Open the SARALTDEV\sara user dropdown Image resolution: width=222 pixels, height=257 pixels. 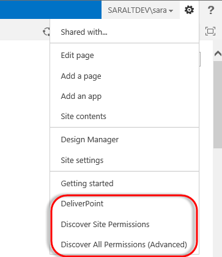click(x=141, y=10)
